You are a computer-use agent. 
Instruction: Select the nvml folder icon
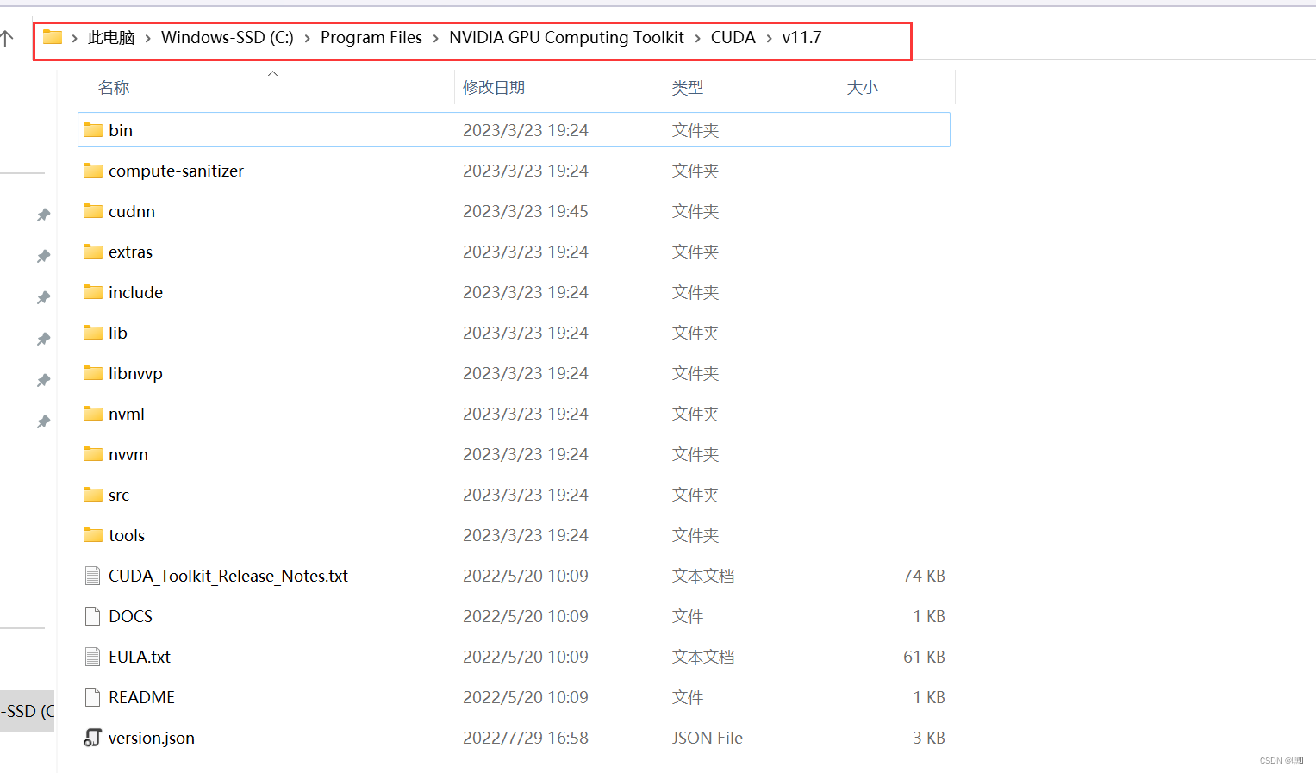click(x=93, y=414)
